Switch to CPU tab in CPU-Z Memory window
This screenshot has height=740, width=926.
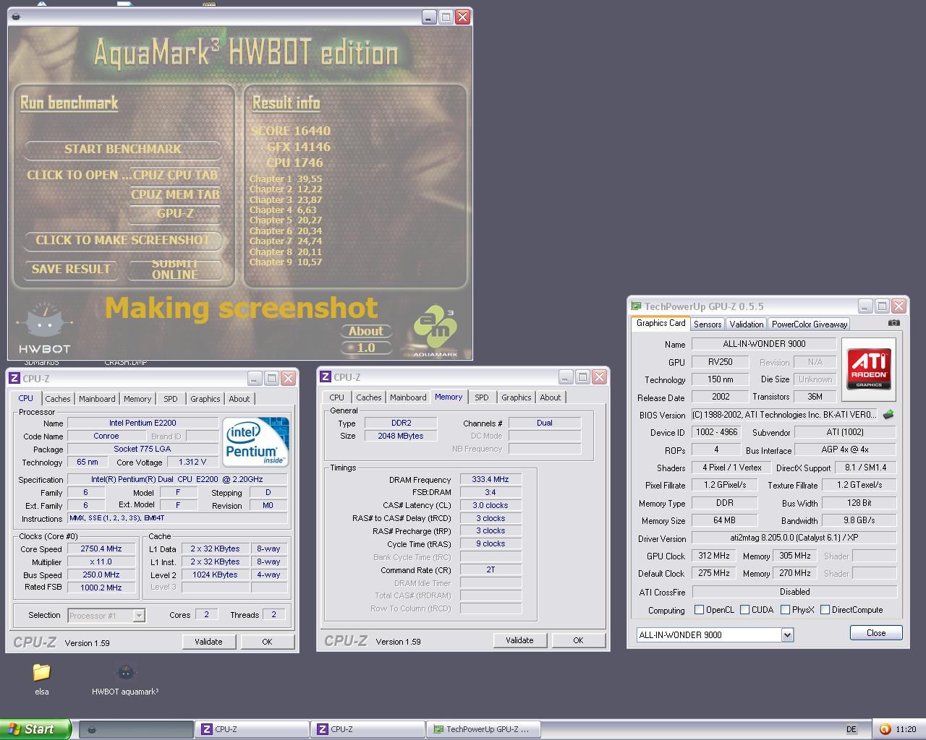[x=337, y=397]
